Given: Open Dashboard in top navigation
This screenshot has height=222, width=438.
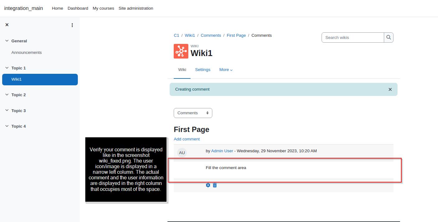Looking at the screenshot, I should [78, 8].
